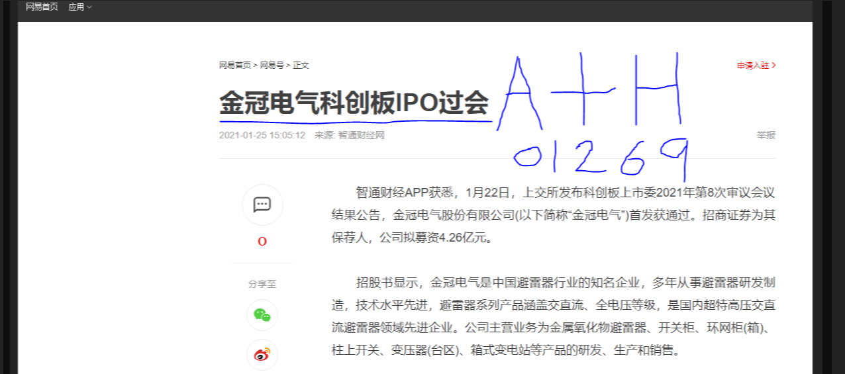Click 举报 report link
The image size is (845, 374).
pyautogui.click(x=766, y=135)
